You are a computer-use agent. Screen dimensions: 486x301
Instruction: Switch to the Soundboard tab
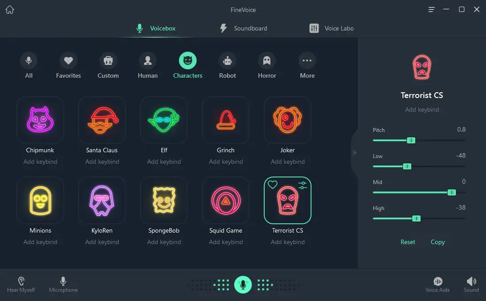(x=243, y=28)
